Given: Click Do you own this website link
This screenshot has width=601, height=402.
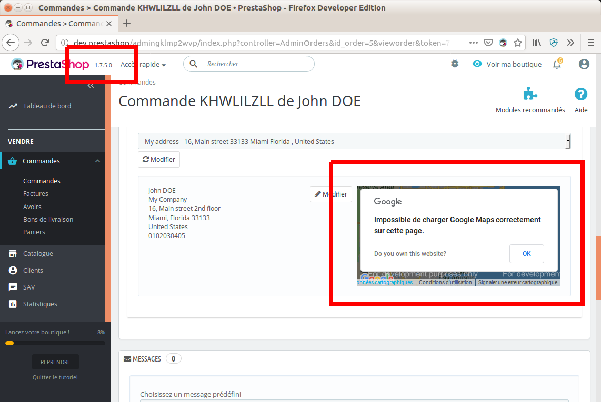Looking at the screenshot, I should point(410,254).
